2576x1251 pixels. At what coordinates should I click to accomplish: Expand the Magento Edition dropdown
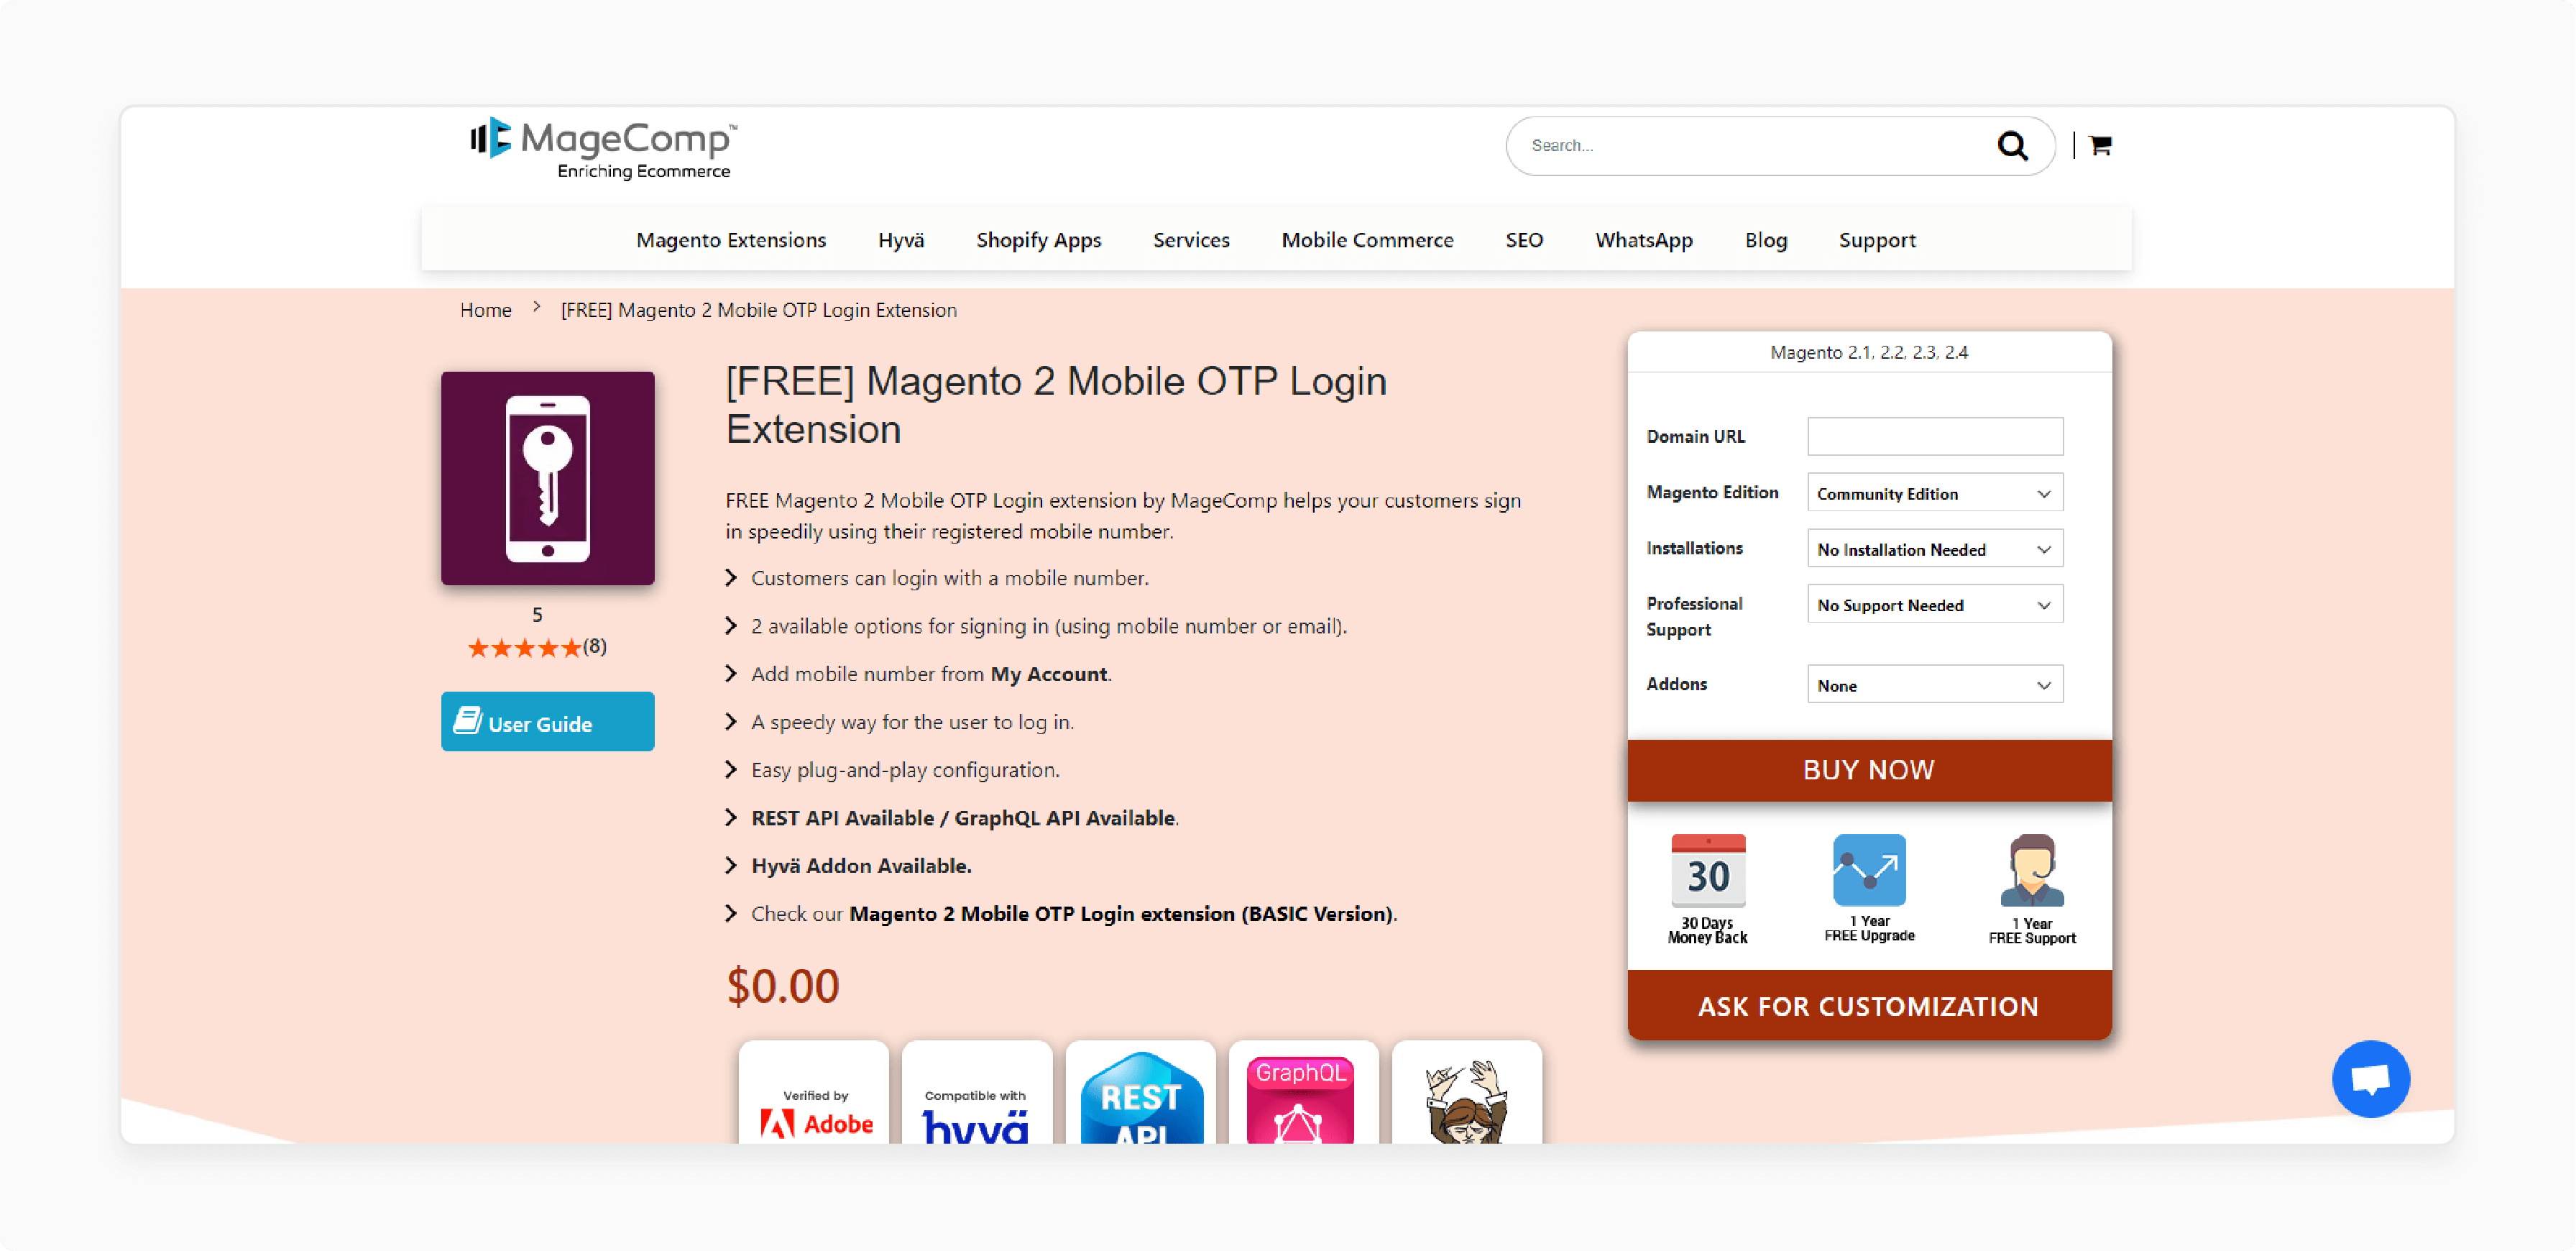1933,493
